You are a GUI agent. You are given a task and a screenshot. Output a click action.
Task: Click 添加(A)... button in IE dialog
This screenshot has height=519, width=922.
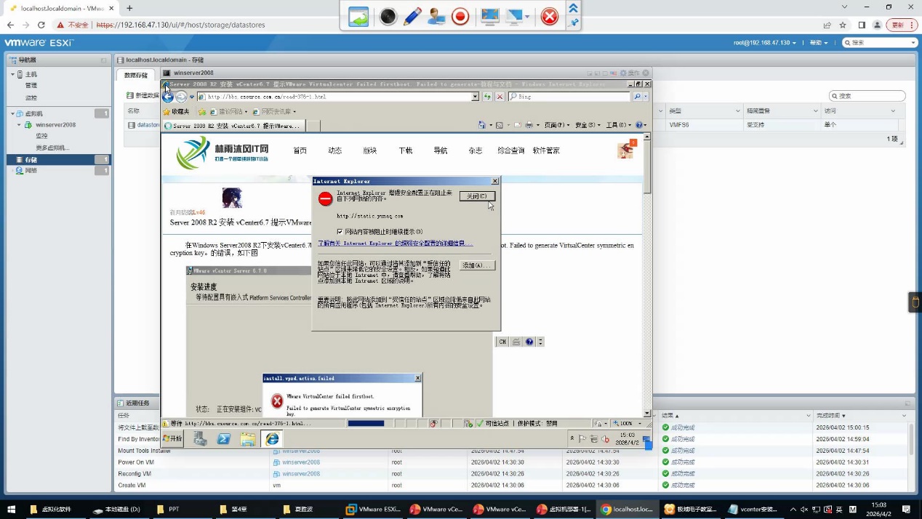(477, 265)
